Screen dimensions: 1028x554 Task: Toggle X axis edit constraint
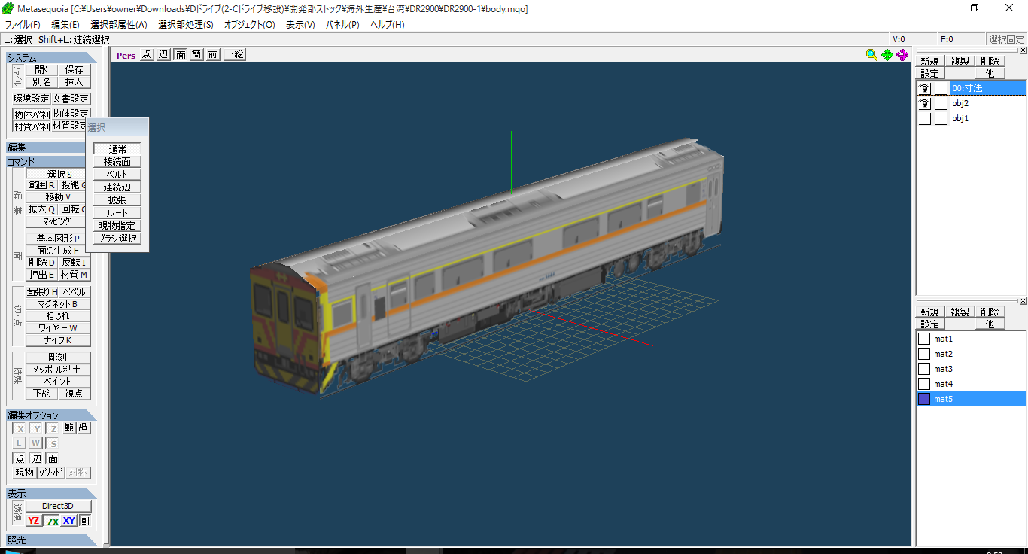(x=20, y=428)
